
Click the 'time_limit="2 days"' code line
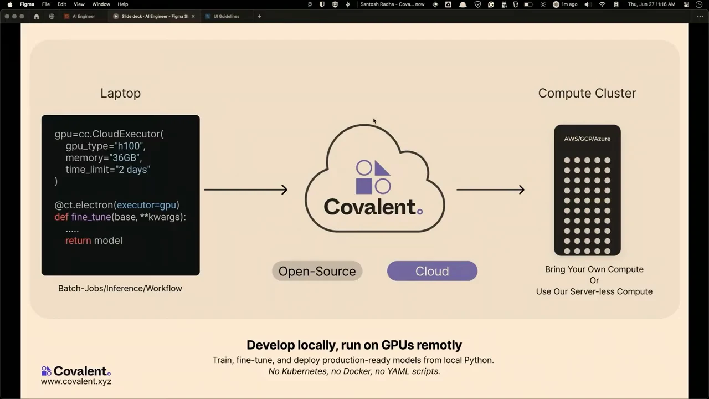[107, 170]
